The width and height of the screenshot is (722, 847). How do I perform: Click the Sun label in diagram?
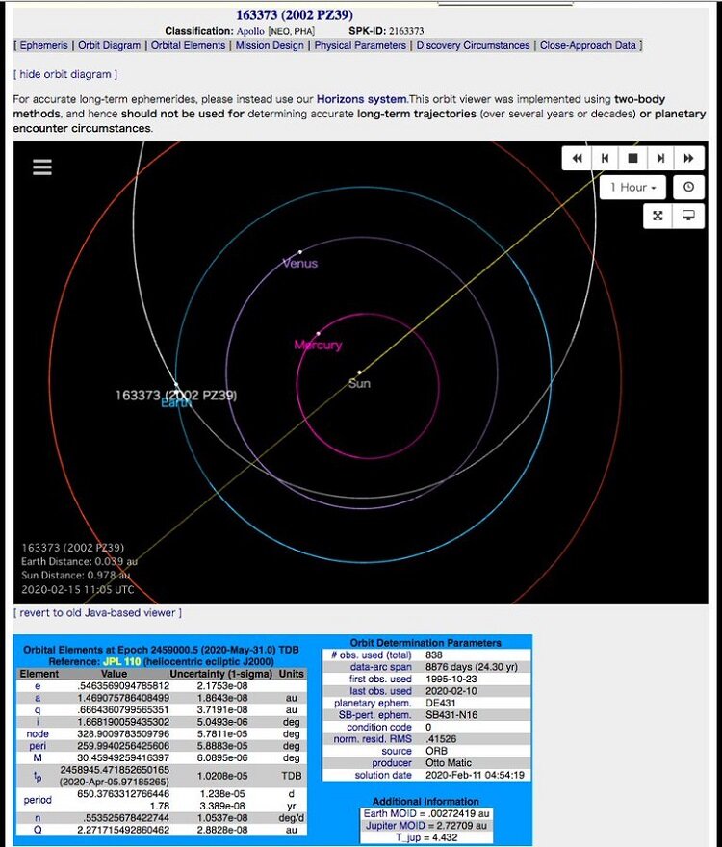click(x=359, y=383)
